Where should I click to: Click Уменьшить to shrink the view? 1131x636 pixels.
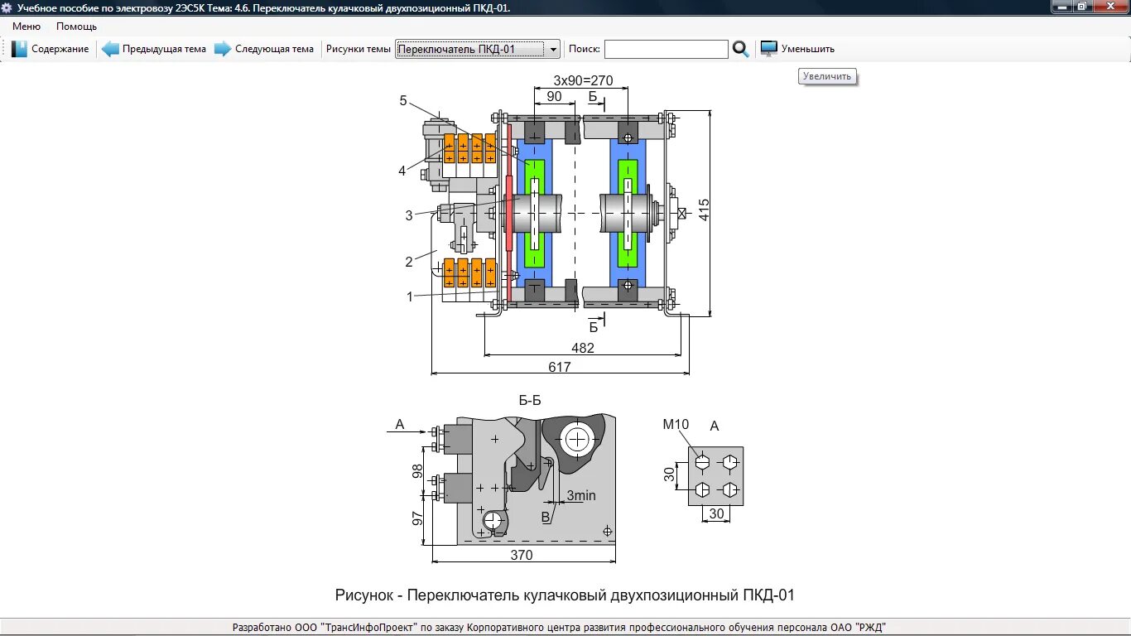tap(808, 49)
